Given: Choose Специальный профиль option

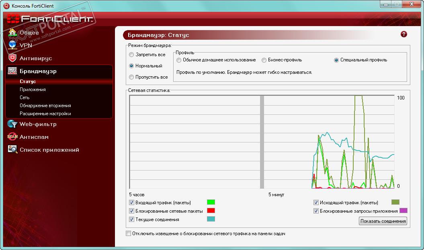Looking at the screenshot, I should click(x=336, y=60).
